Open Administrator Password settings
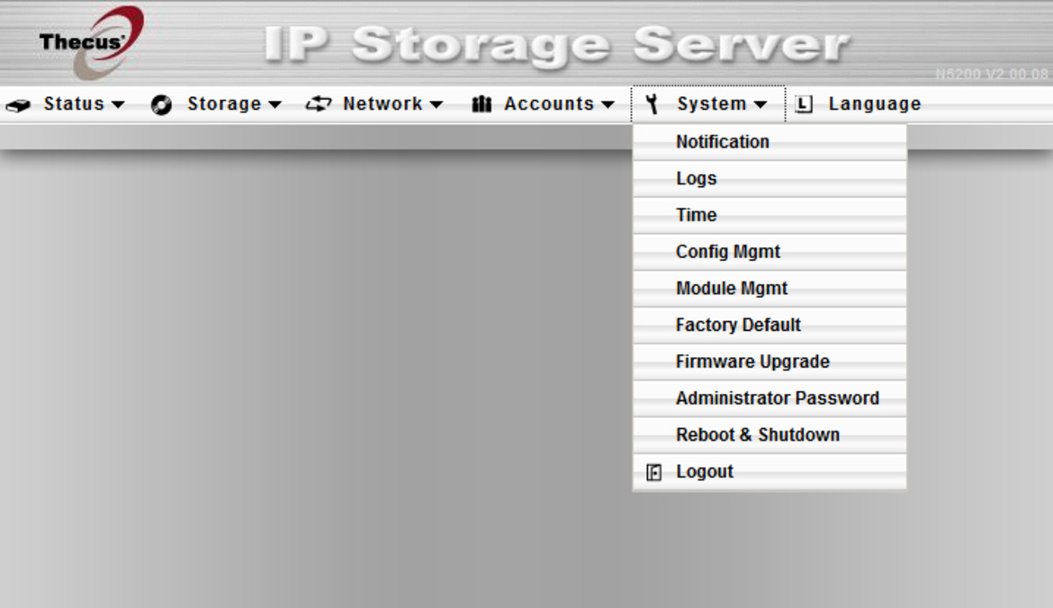The width and height of the screenshot is (1053, 608). tap(778, 398)
